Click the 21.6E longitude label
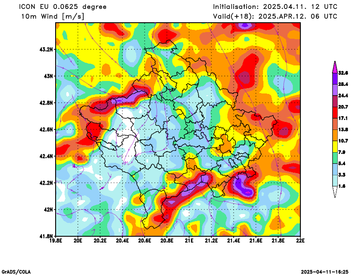This screenshot has height=275, width=356. [256, 241]
